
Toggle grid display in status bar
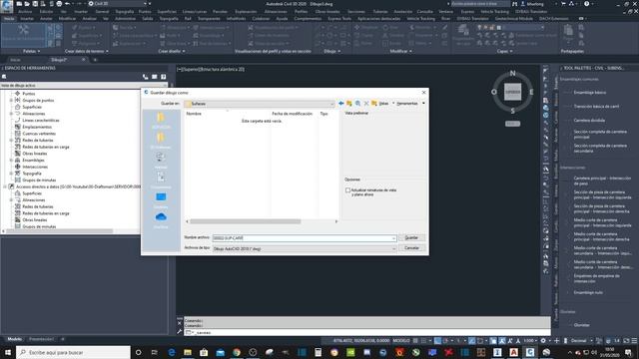point(415,341)
